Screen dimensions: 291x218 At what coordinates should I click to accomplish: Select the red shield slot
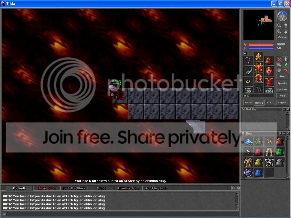pyautogui.click(x=269, y=71)
